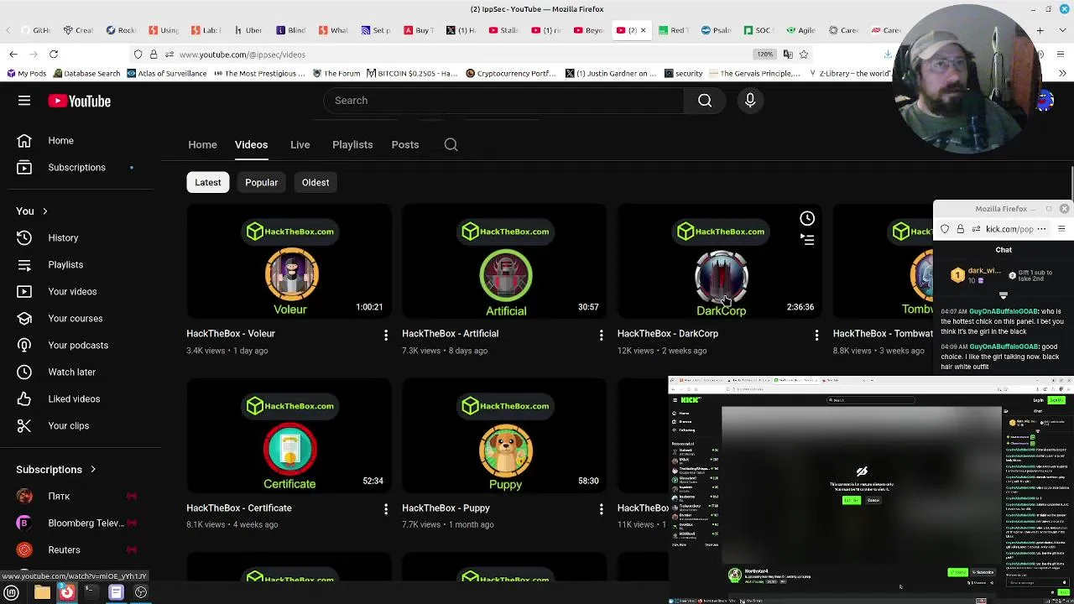Open the Reuters subscription channel
The height and width of the screenshot is (604, 1074).
64,550
